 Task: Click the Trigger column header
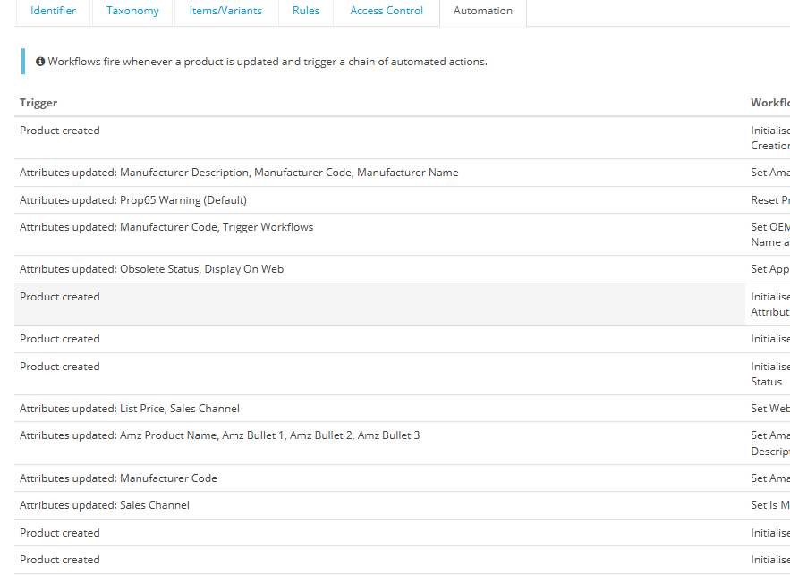(x=38, y=103)
